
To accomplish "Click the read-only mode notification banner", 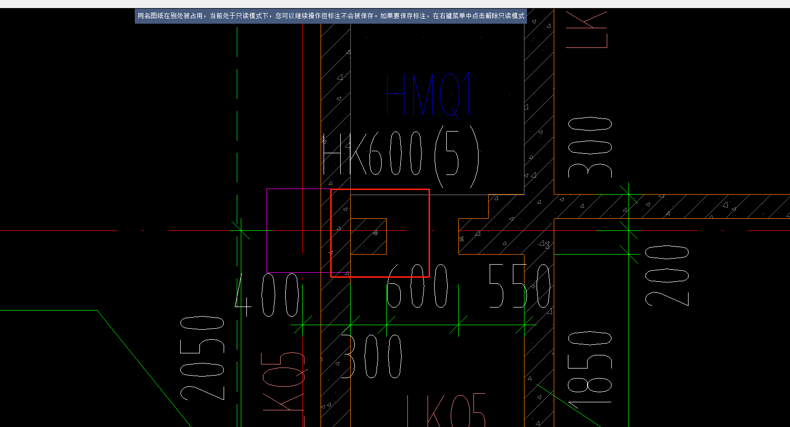I will [331, 16].
